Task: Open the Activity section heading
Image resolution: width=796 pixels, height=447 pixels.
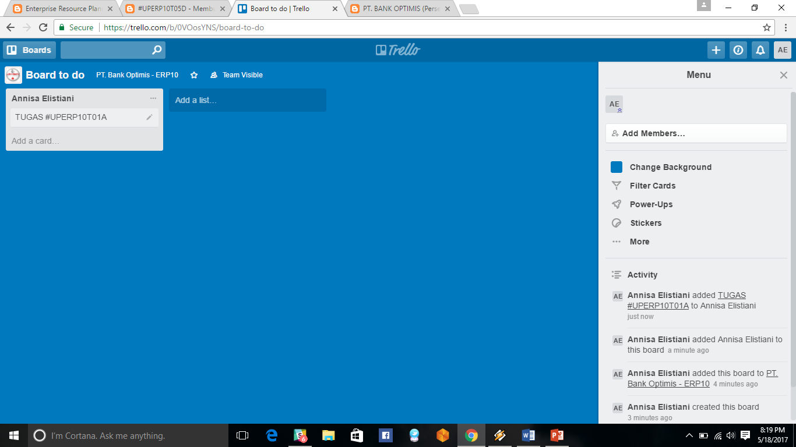Action: pos(642,275)
